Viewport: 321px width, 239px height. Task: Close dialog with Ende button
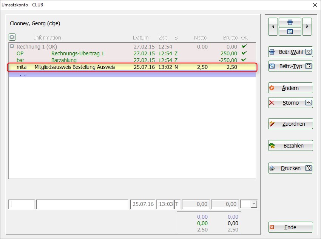pos(290,227)
